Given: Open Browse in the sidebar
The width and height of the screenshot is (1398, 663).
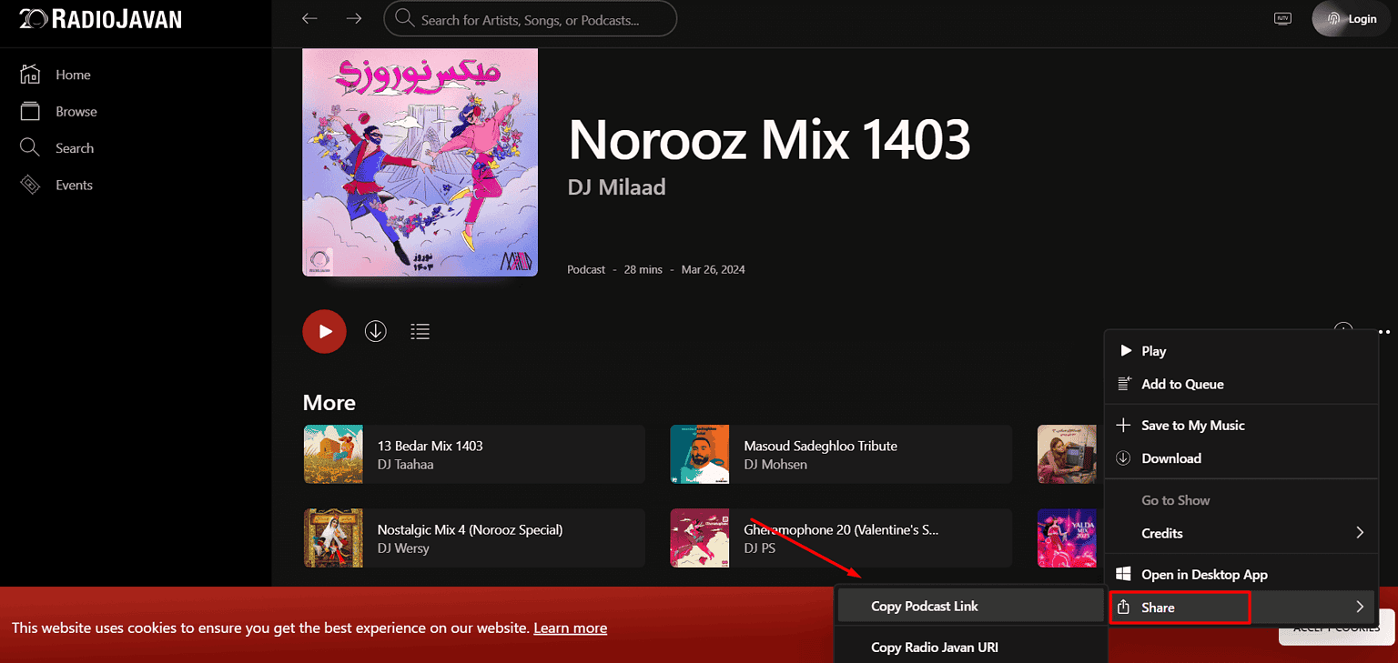Looking at the screenshot, I should pyautogui.click(x=76, y=112).
